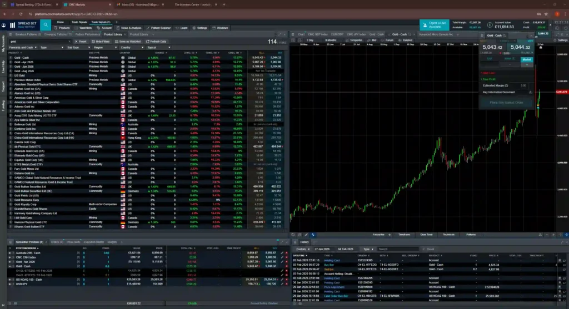Switch to EUR/GBP chart tab
Screen dimensions: 569x309
click(337, 34)
